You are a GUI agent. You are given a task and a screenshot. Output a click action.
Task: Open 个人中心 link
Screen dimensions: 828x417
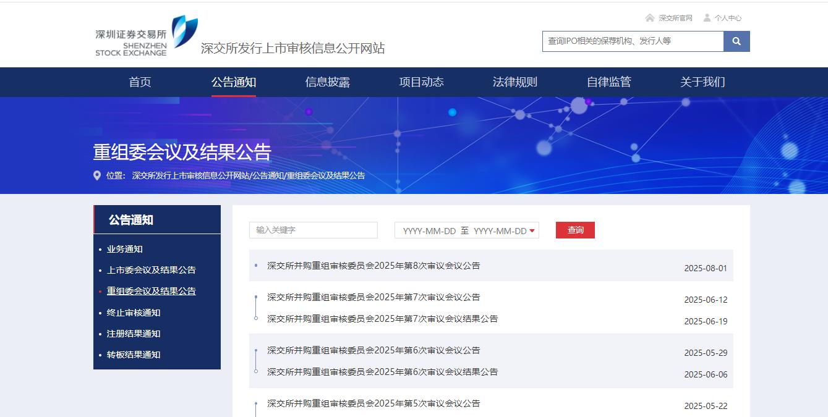(x=728, y=18)
